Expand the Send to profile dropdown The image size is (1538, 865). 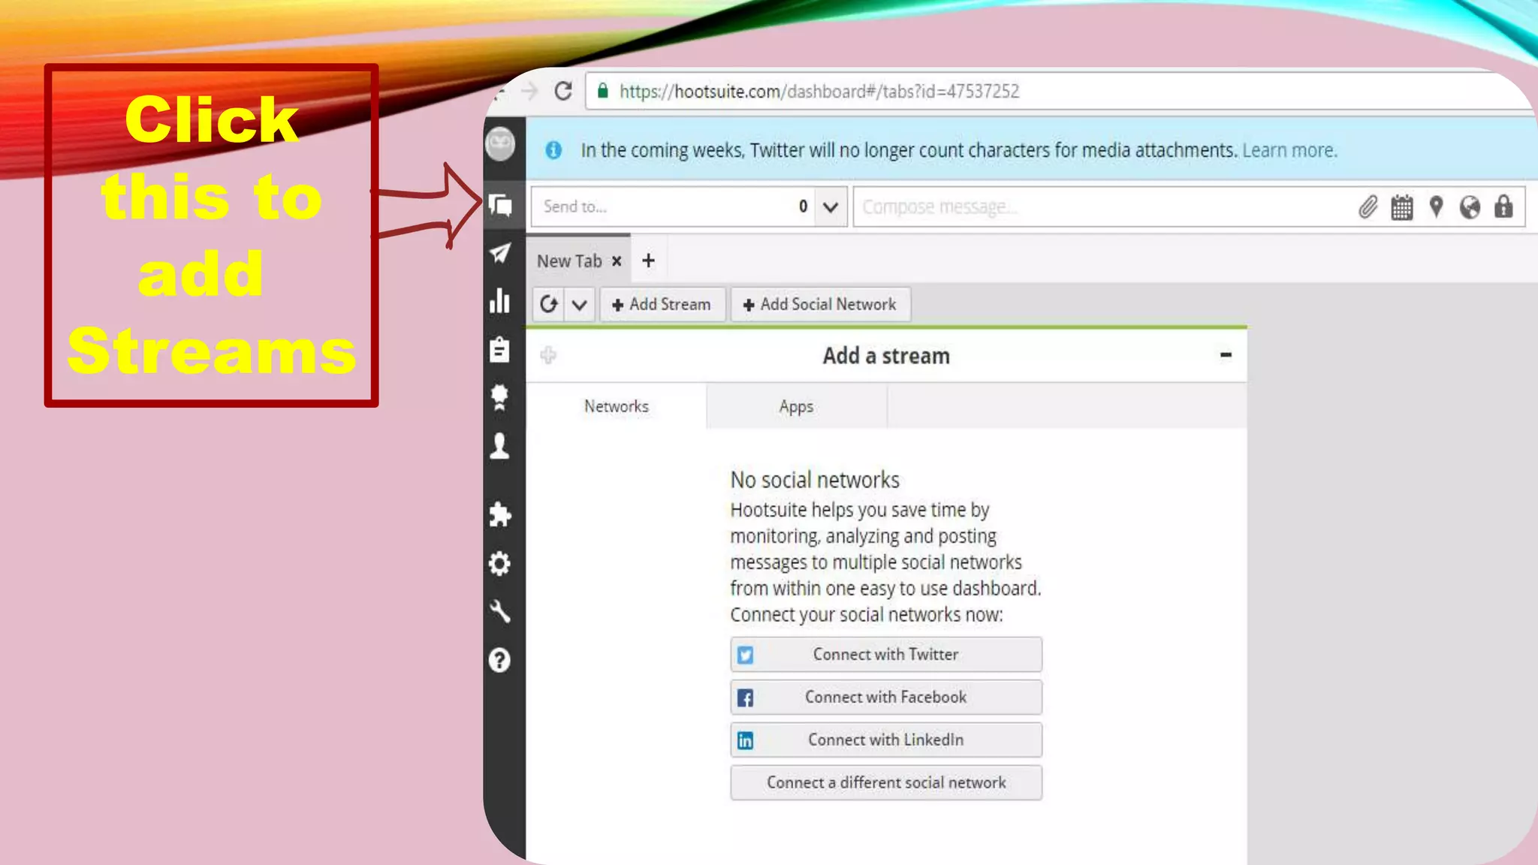(x=830, y=206)
